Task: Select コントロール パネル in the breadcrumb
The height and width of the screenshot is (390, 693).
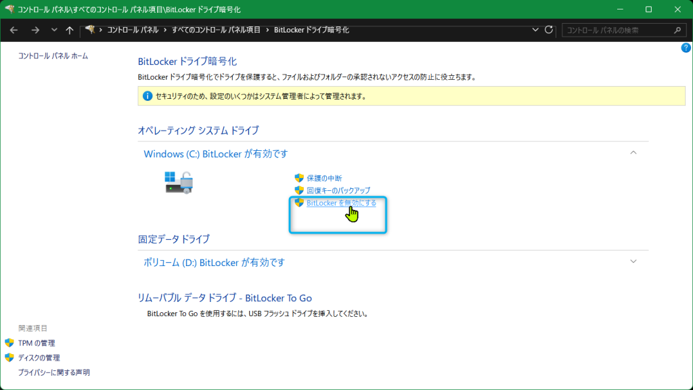Action: pos(132,30)
